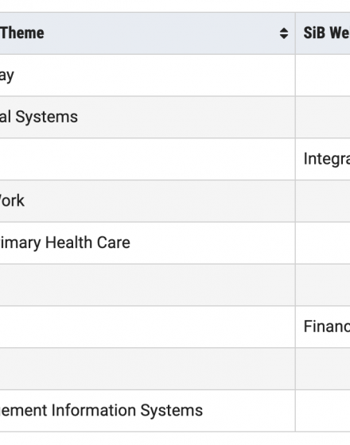Select the cell ending in 'ork'
The height and width of the screenshot is (445, 350).
[147, 201]
